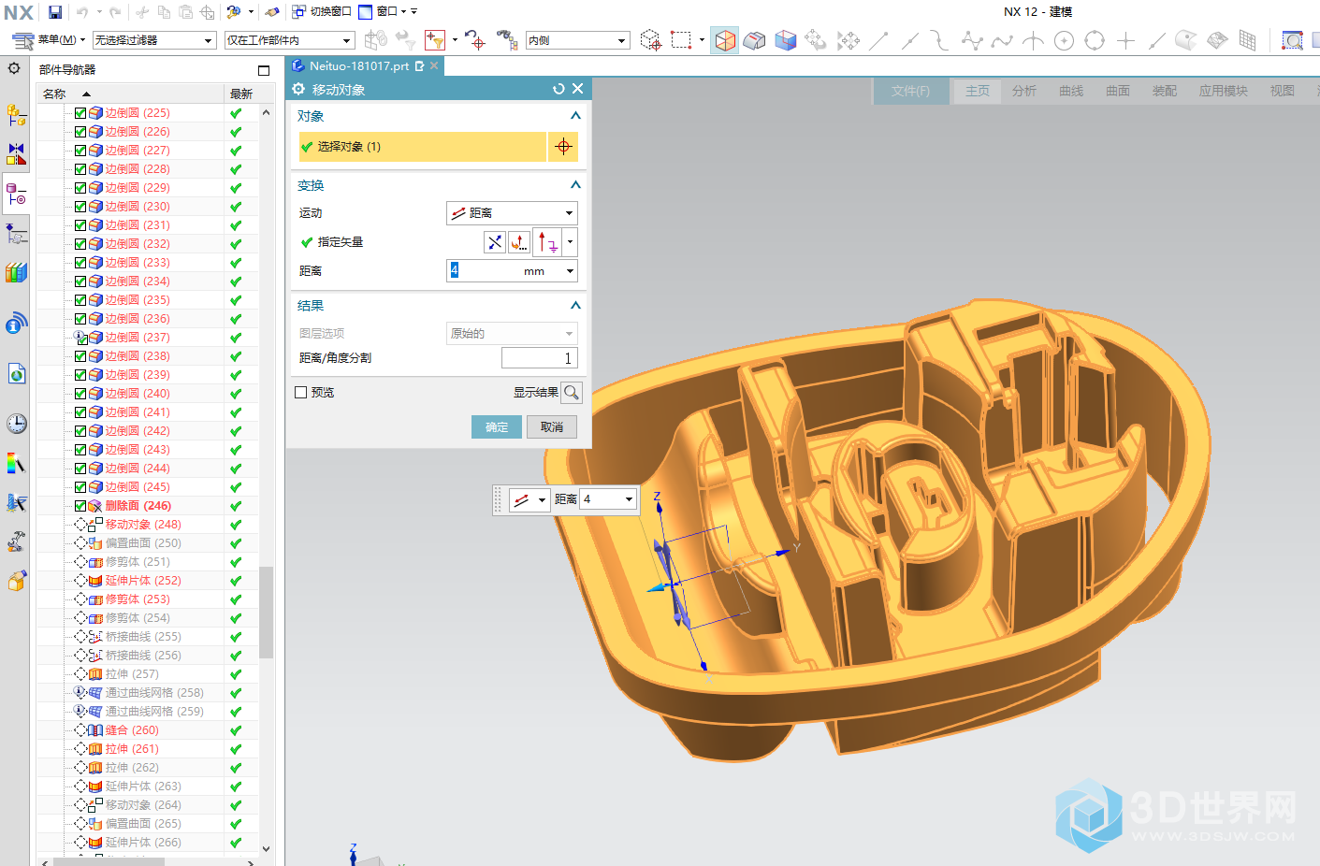Click the 距离/角度分割 input field
This screenshot has width=1320, height=866.
point(540,358)
